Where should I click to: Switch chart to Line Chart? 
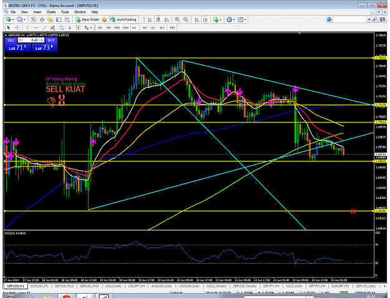(167, 19)
